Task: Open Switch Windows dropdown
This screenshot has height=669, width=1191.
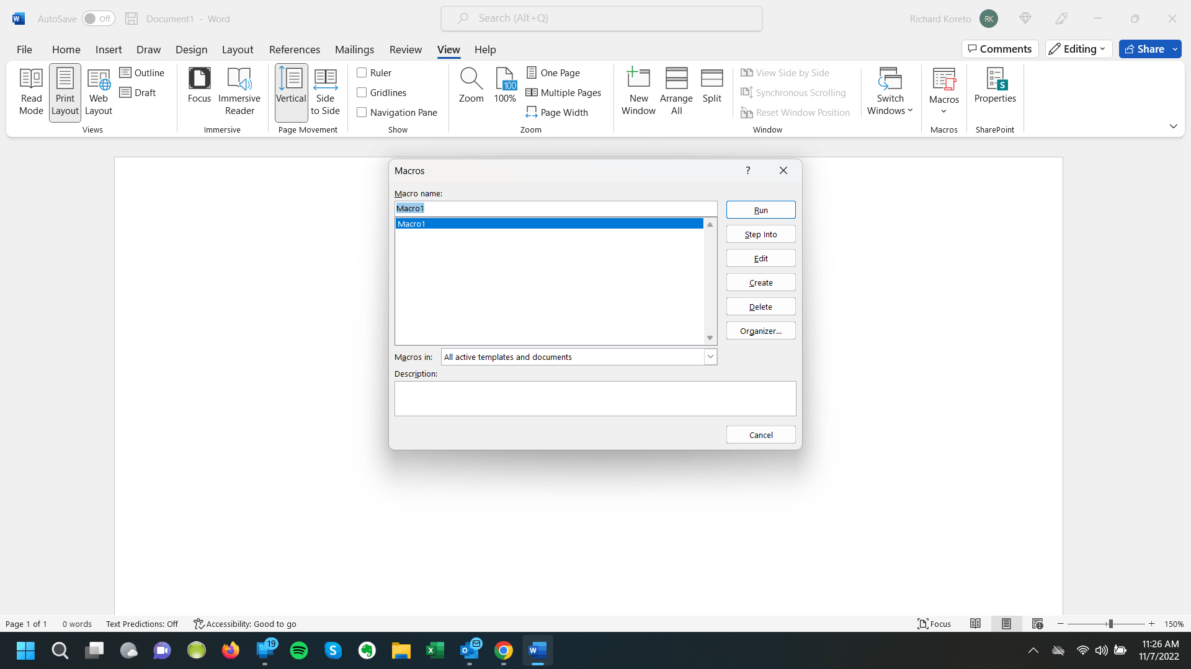Action: pos(890,92)
